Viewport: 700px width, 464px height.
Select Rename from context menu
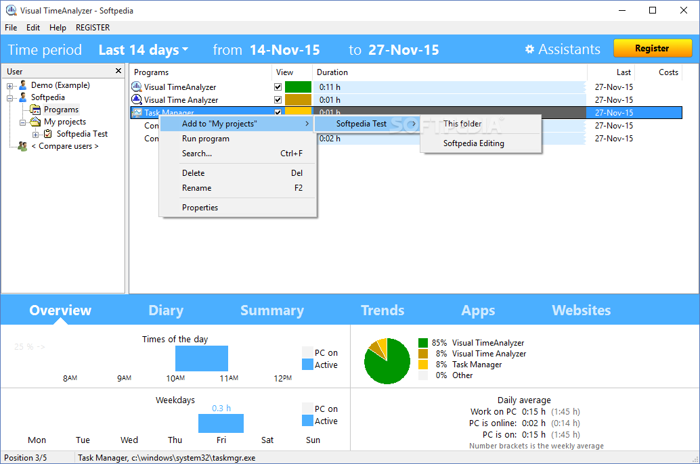(237, 188)
